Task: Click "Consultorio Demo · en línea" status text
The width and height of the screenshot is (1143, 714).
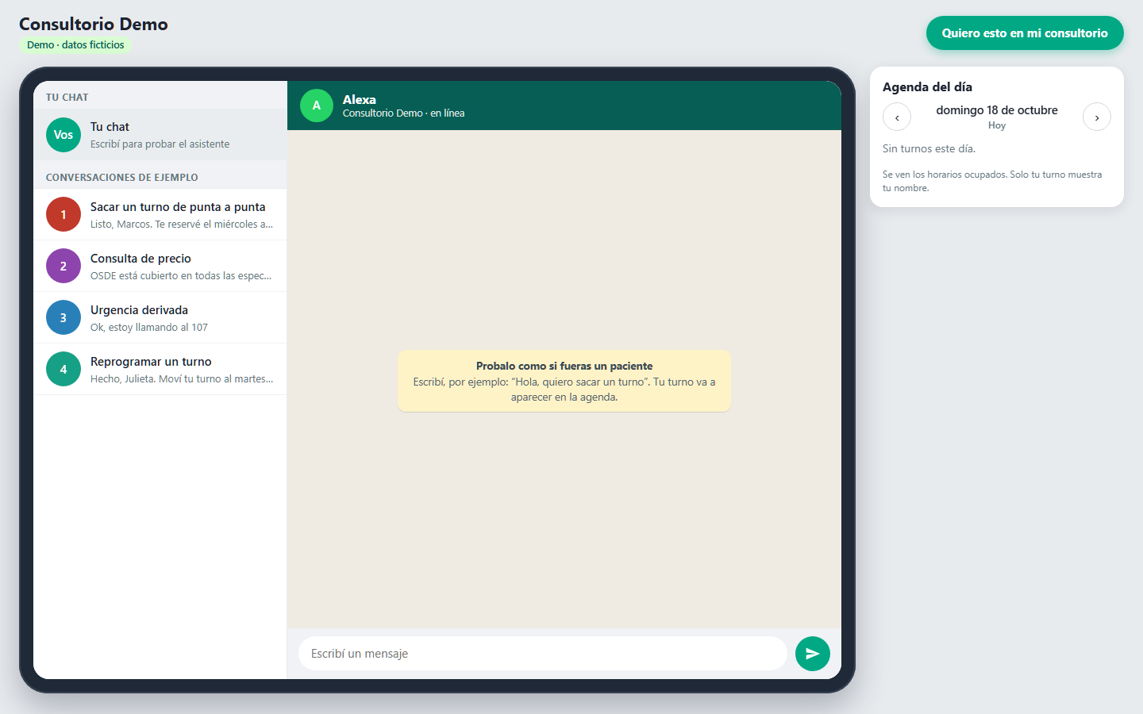Action: (403, 113)
